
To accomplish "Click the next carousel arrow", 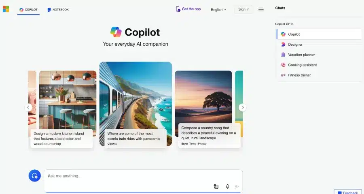I will click(242, 107).
